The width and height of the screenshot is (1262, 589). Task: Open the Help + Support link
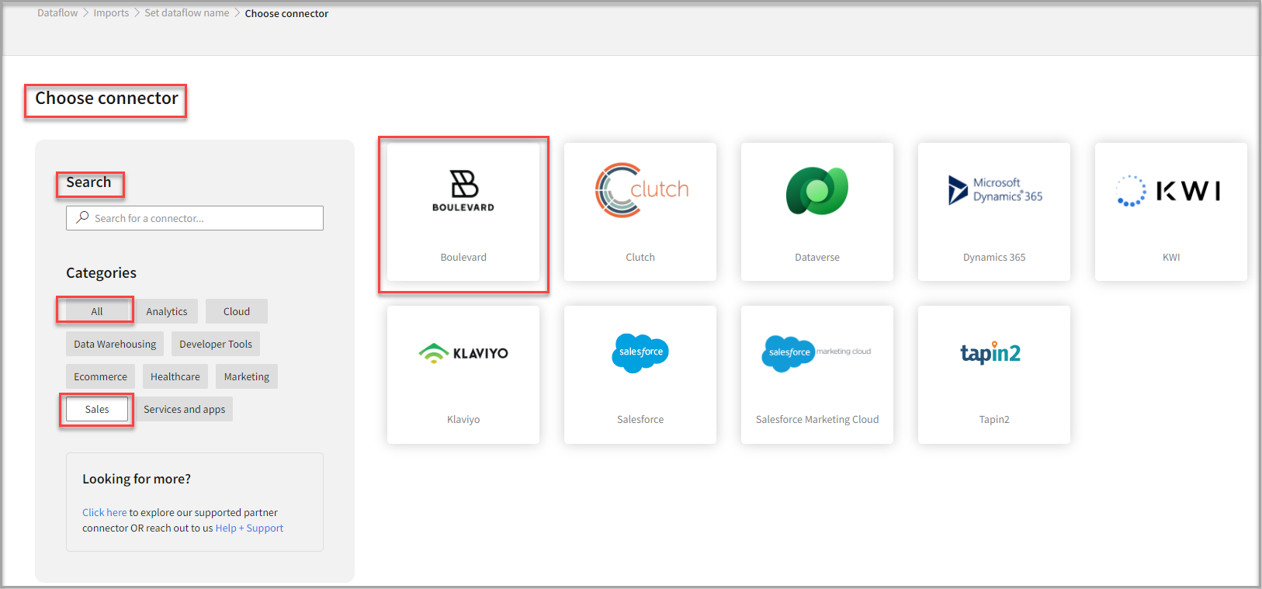click(x=249, y=528)
